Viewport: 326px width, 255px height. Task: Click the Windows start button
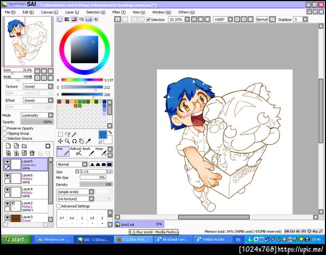(x=16, y=240)
